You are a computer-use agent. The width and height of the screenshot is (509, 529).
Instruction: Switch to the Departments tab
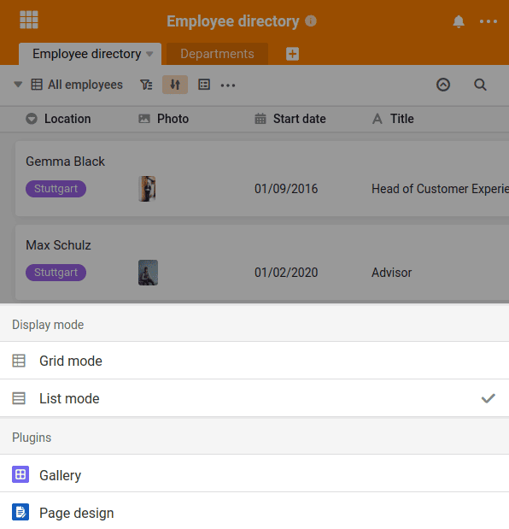click(x=217, y=54)
